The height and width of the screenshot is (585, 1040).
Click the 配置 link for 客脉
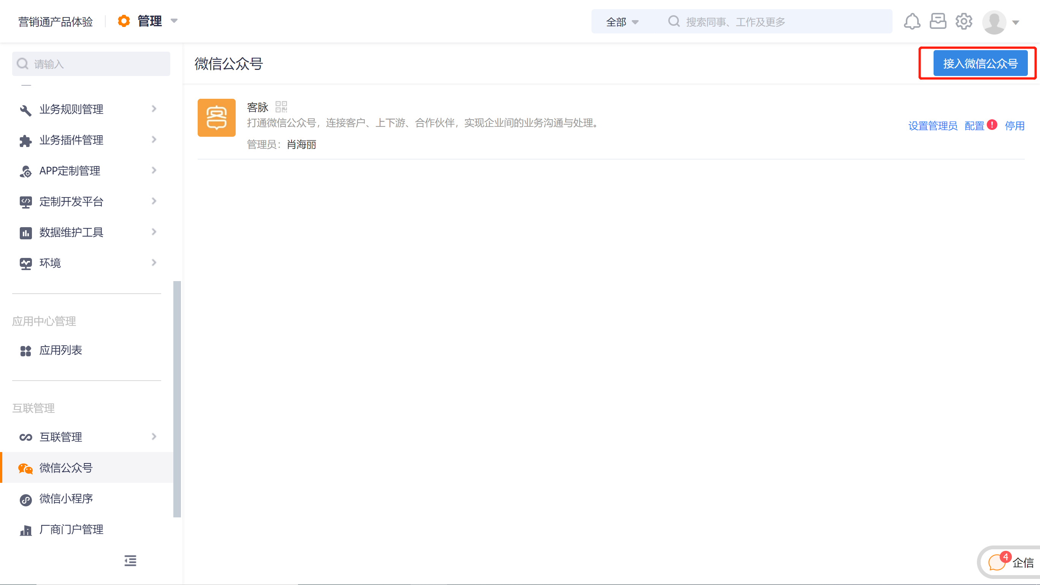974,126
